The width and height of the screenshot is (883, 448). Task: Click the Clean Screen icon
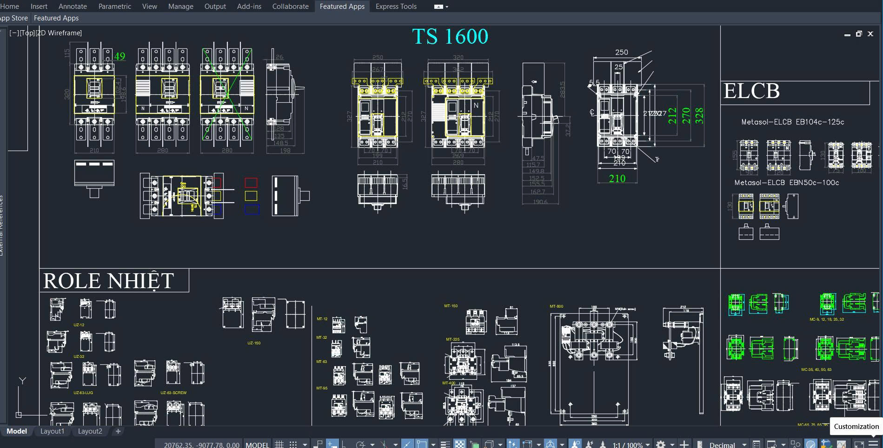[859, 444]
